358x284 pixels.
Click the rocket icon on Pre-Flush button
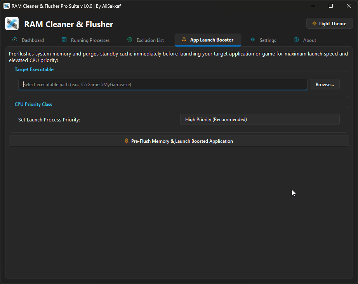127,141
